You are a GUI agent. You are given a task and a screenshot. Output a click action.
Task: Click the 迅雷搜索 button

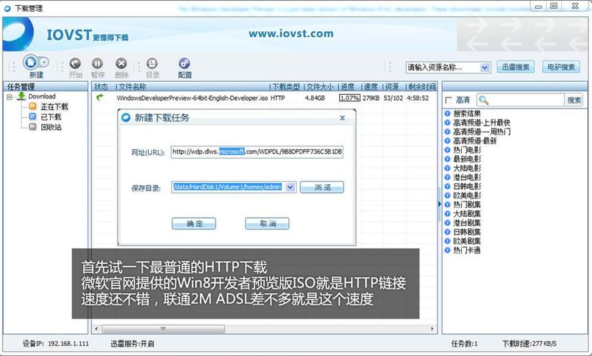(x=516, y=68)
